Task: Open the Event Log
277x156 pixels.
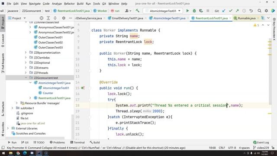Action: [x=261, y=143]
